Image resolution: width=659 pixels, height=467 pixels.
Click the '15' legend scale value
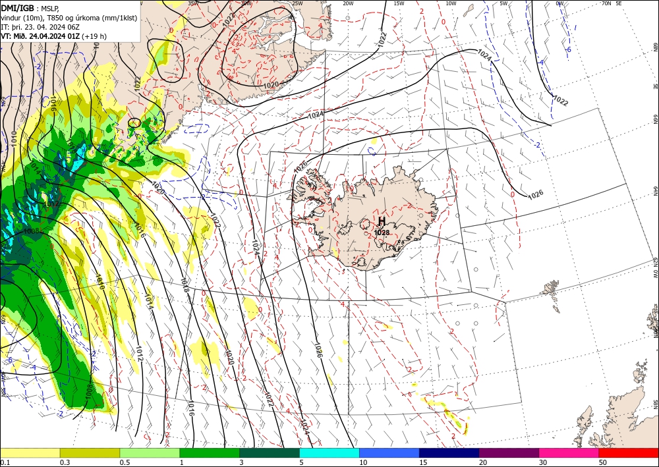pyautogui.click(x=423, y=462)
